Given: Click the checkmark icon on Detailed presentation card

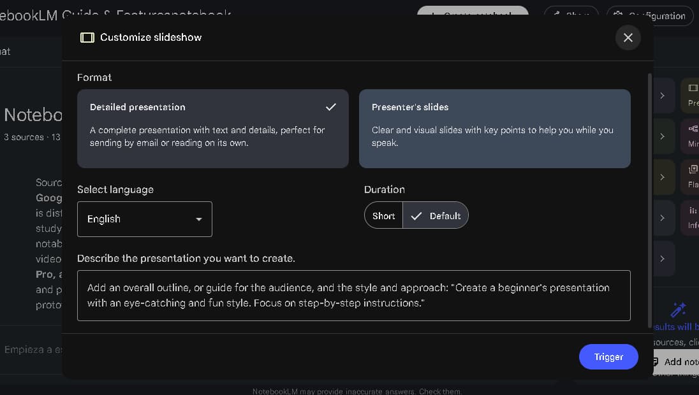Looking at the screenshot, I should tap(330, 107).
